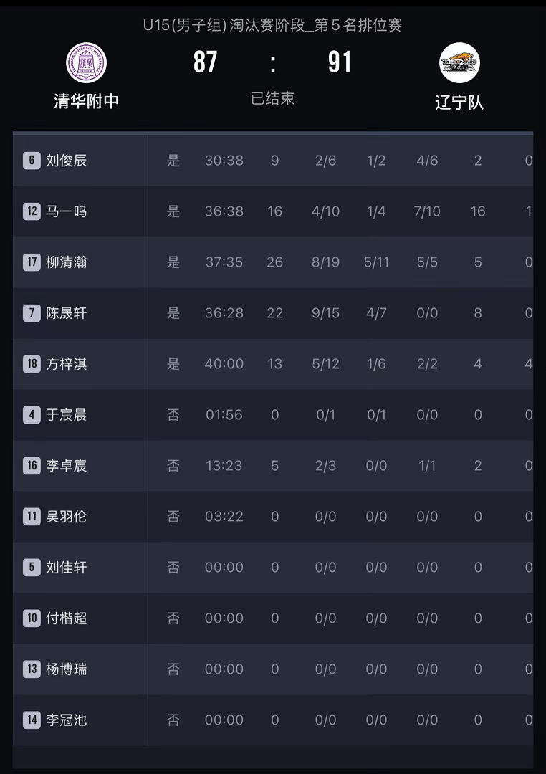Tap jersey number 16 badge for 李卓宸
This screenshot has height=774, width=546.
[32, 466]
